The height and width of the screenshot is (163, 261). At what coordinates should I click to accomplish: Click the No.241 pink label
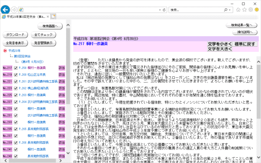point(7,149)
